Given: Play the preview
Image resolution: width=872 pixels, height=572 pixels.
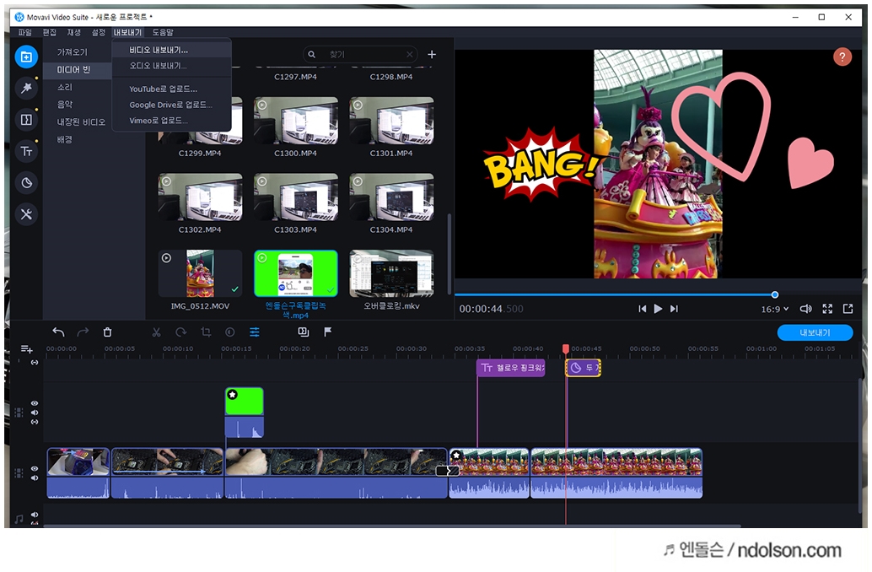Looking at the screenshot, I should coord(658,309).
